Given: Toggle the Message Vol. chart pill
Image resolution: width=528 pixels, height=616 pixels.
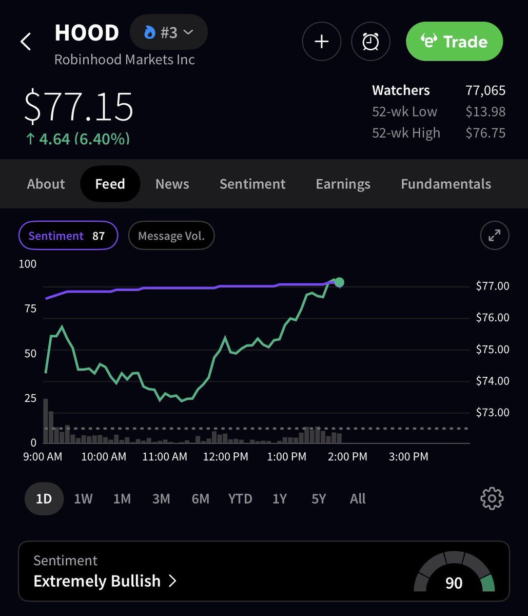Looking at the screenshot, I should (171, 236).
